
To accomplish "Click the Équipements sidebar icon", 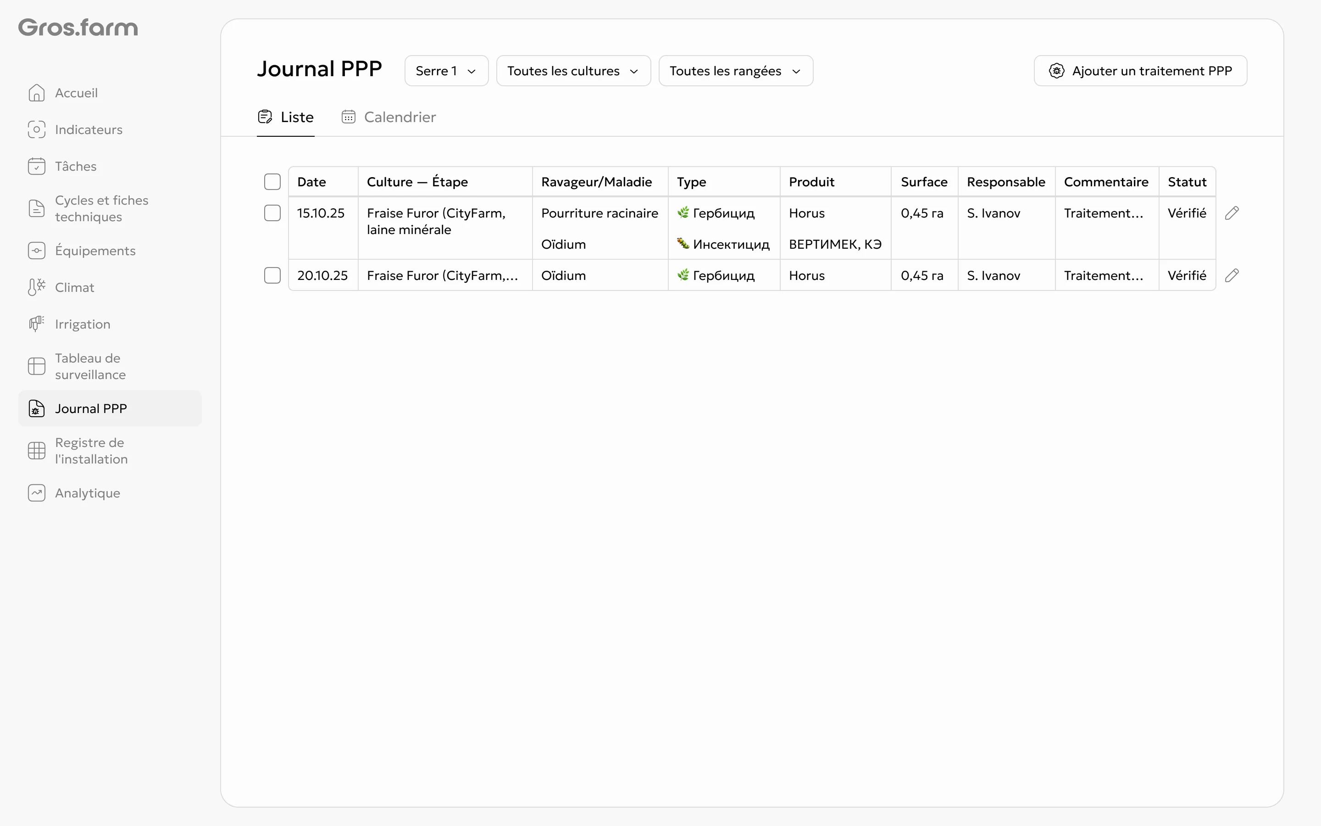I will pos(37,251).
